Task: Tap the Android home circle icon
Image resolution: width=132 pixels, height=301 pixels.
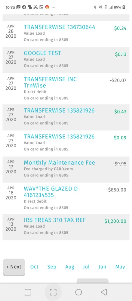Action: [78, 292]
